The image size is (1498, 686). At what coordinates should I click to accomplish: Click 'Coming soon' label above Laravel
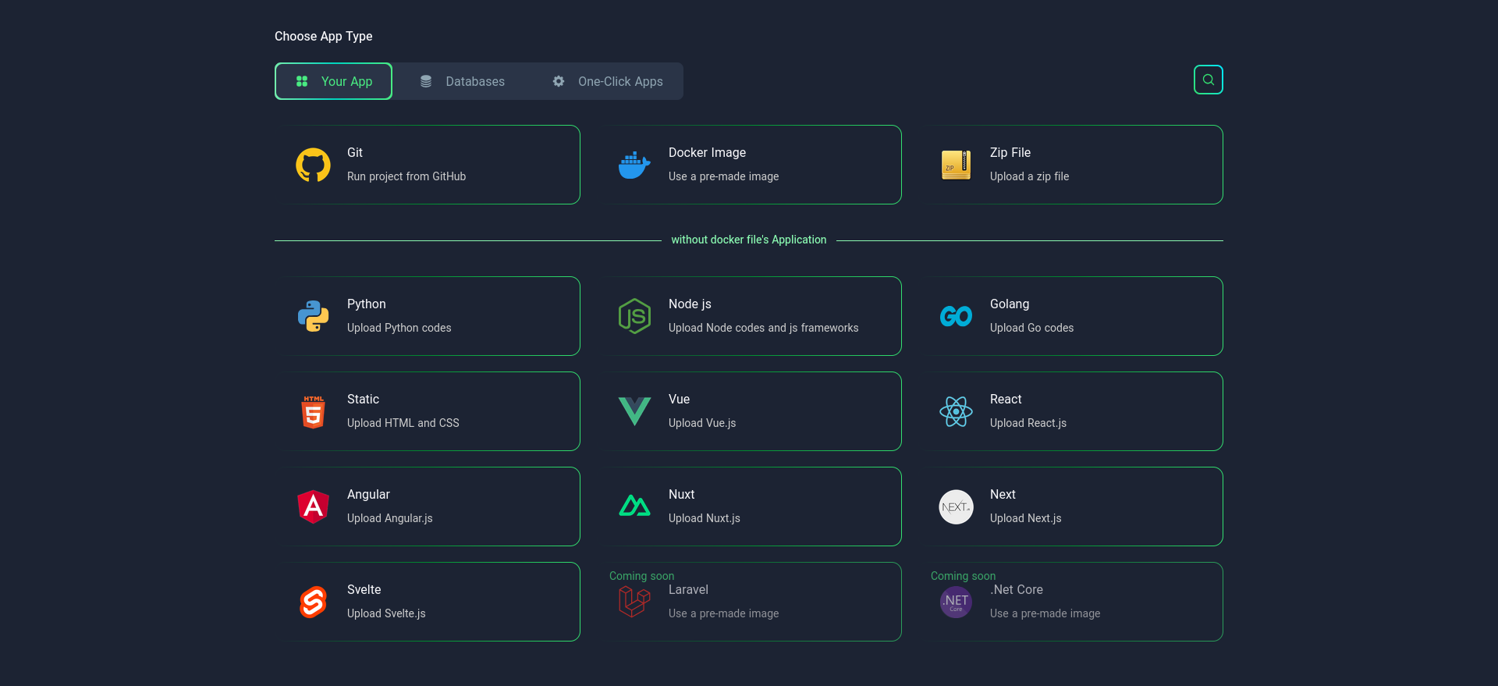pos(641,576)
